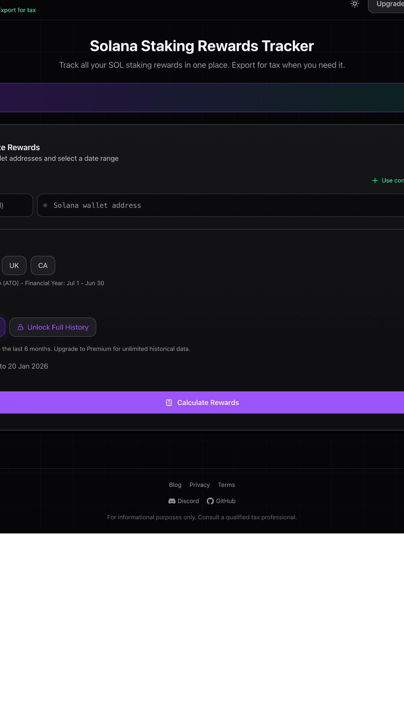Click the calculator icon in Calculate Rewards
Image resolution: width=404 pixels, height=719 pixels.
tap(169, 403)
